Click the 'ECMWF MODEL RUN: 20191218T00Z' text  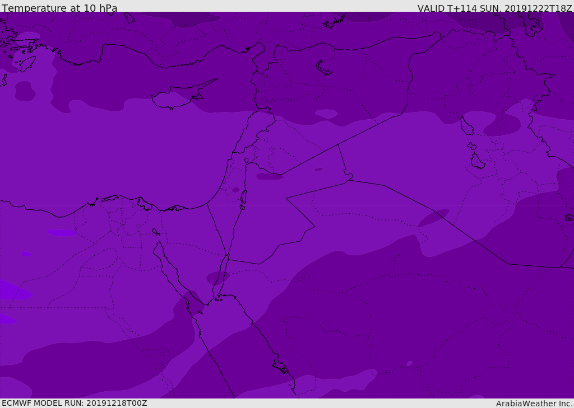(x=75, y=403)
